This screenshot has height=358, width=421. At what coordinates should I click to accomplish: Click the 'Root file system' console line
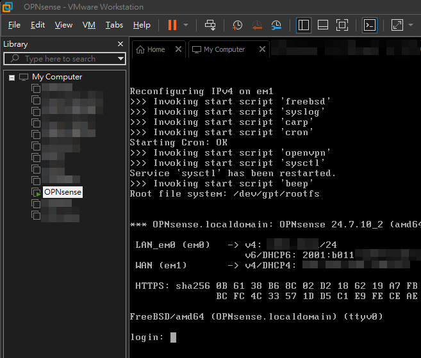pos(225,194)
